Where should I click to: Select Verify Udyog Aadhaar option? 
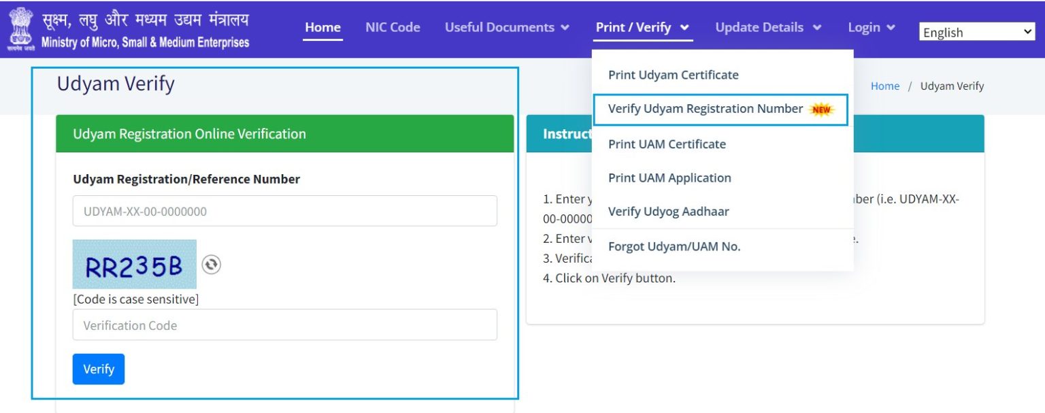pyautogui.click(x=668, y=212)
